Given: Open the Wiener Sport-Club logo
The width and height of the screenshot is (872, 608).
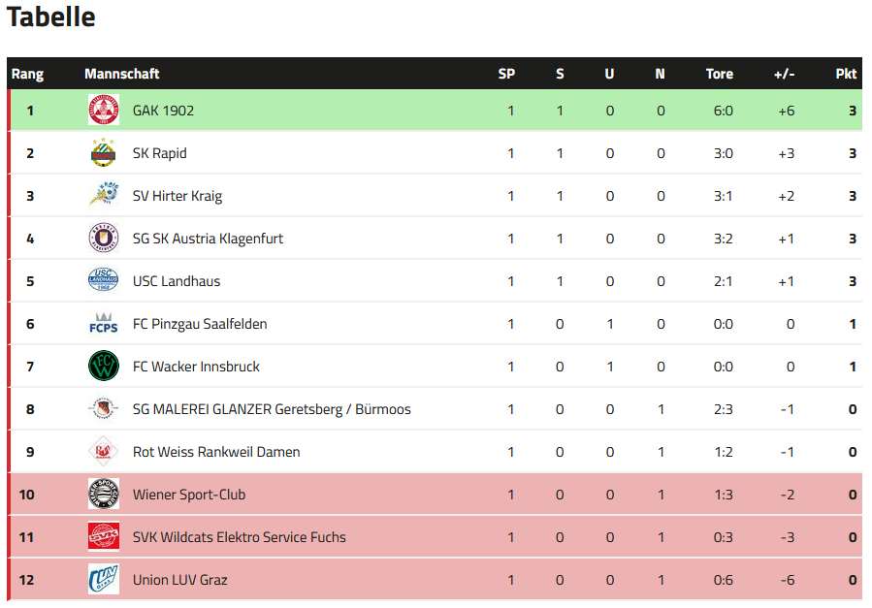Looking at the screenshot, I should (x=104, y=495).
